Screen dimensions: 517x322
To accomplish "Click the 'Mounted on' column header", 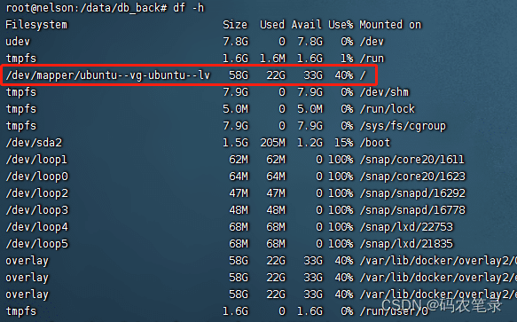I will click(x=390, y=25).
